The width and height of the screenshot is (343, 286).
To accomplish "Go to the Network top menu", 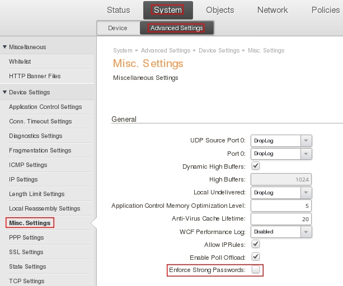I will click(x=272, y=10).
